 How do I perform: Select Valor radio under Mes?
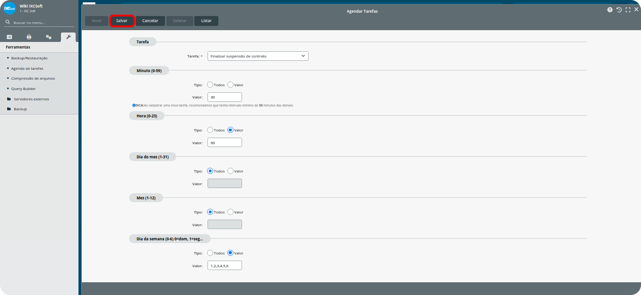pos(230,212)
